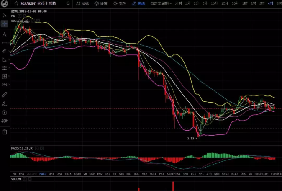The width and height of the screenshot is (282, 191).
Task: Pick the 12345 wave tool
Action: tap(4, 85)
